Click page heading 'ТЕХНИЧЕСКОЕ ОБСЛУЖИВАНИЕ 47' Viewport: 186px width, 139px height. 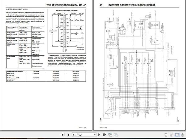(x=66, y=5)
